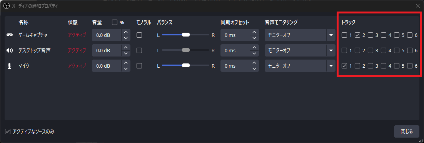The image size is (424, 143).
Task: Decrease volume dB for マイク
Action: [125, 69]
